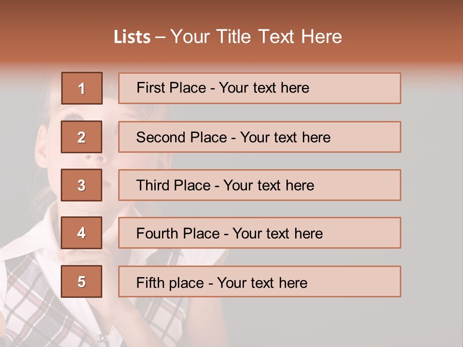Screen dimensions: 463x347
Task: Select the Fifth place text bar
Action: 259,281
